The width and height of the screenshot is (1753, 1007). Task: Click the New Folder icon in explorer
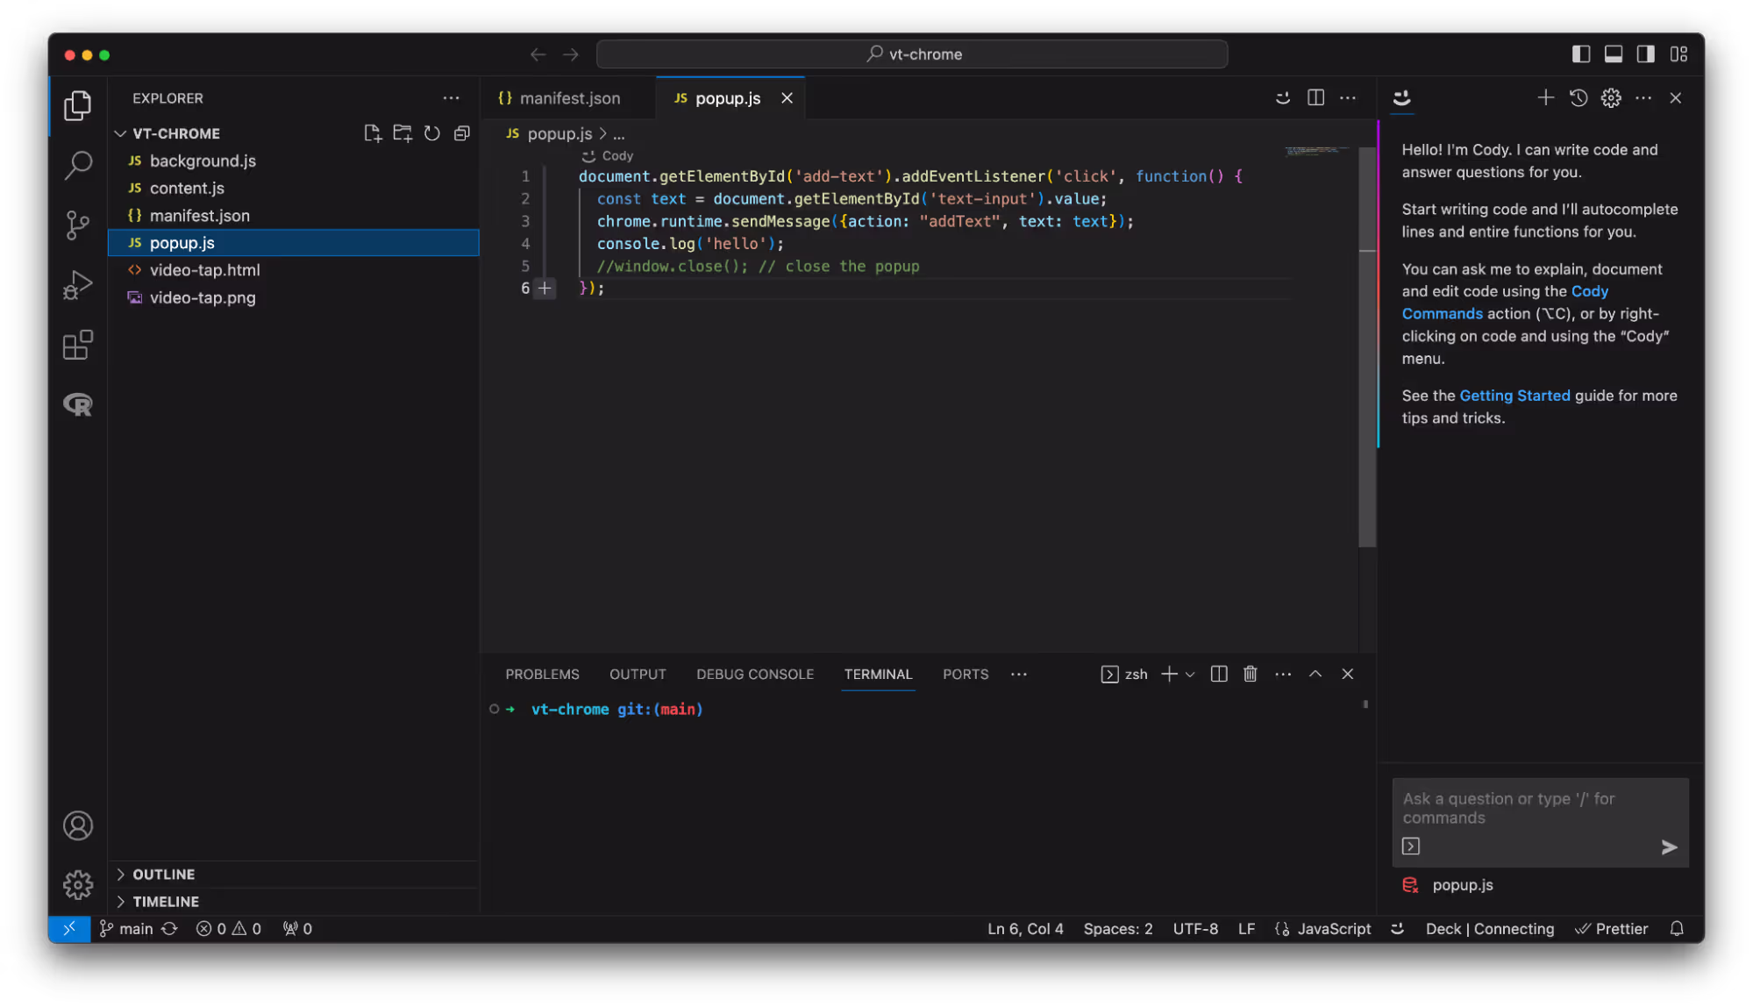(403, 133)
